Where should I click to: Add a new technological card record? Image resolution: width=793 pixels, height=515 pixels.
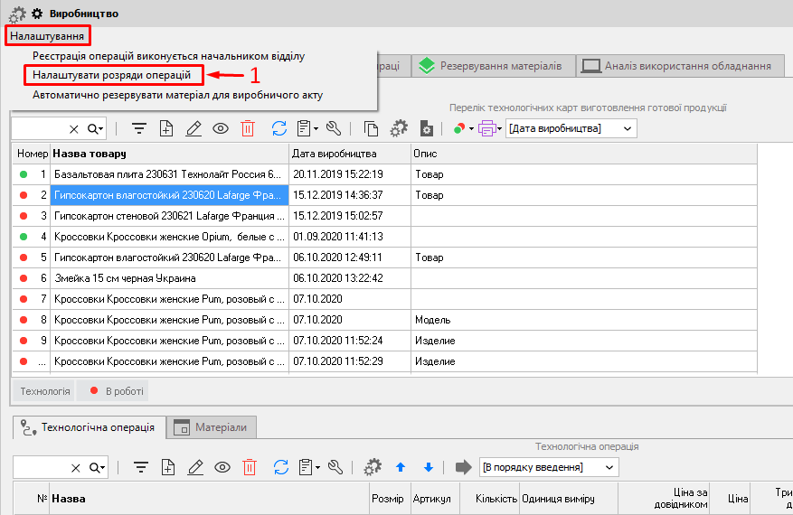pyautogui.click(x=166, y=129)
